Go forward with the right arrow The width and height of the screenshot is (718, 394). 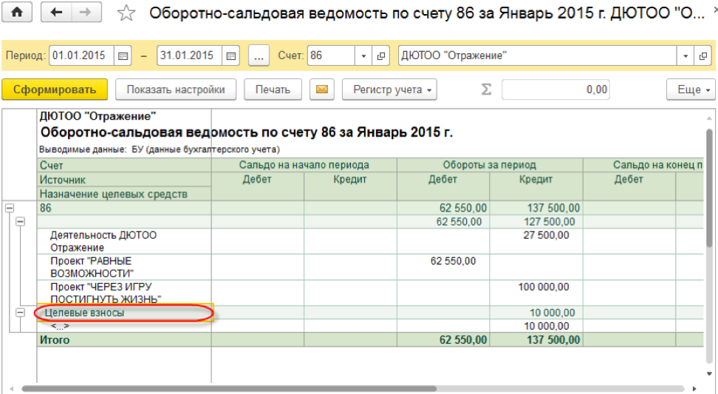pos(86,13)
